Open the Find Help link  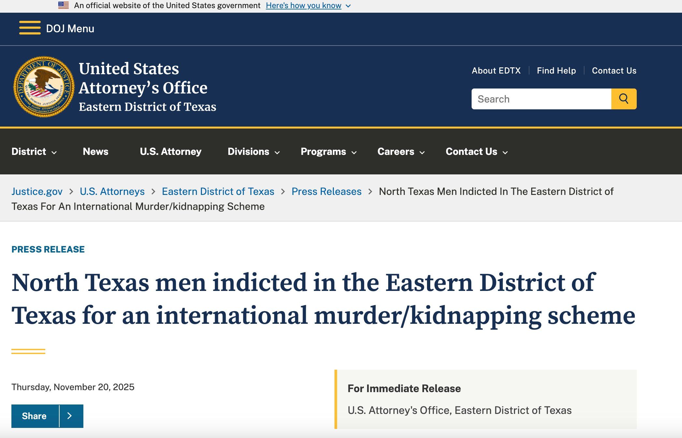(556, 71)
